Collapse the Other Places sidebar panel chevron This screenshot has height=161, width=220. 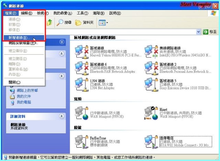tap(62, 76)
